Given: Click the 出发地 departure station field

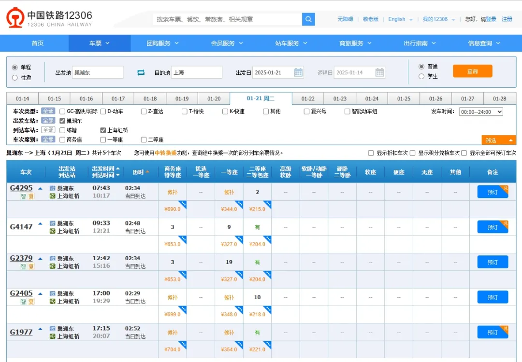Looking at the screenshot, I should [x=98, y=72].
